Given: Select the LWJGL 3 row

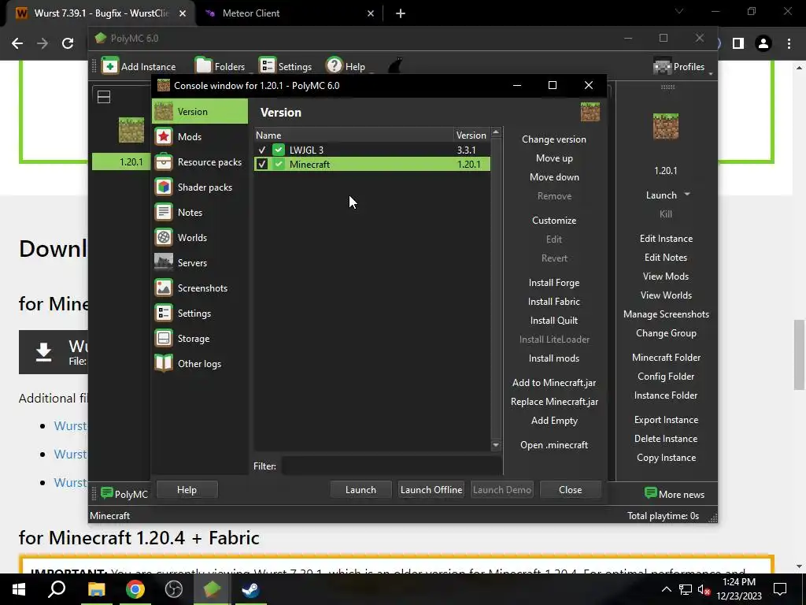Looking at the screenshot, I should (372, 150).
